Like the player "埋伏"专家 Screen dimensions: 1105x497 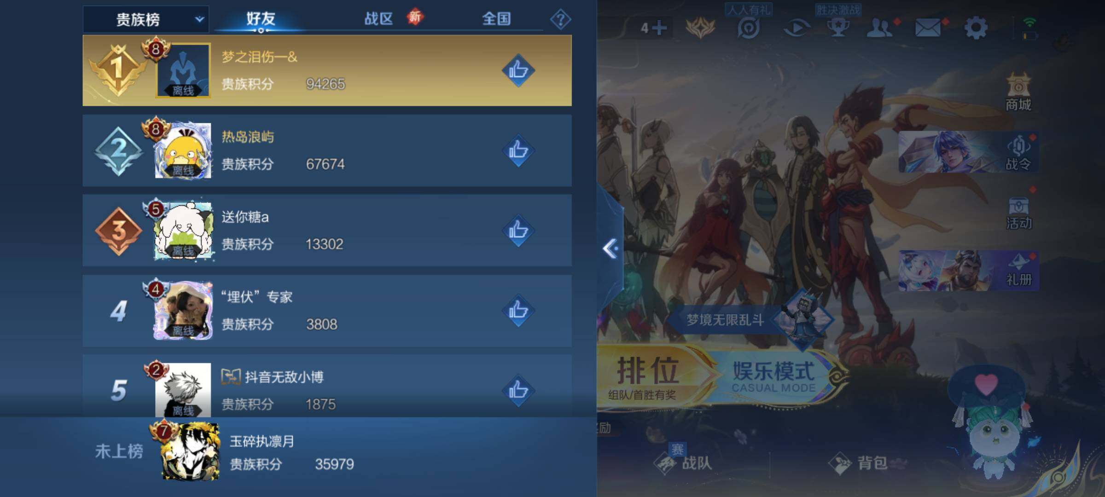tap(518, 311)
